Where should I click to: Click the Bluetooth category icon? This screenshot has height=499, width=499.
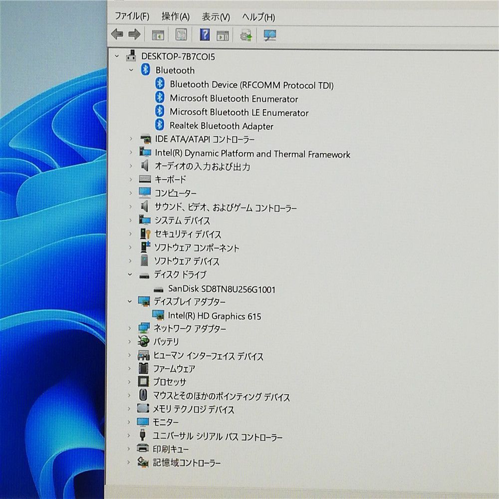[x=145, y=69]
